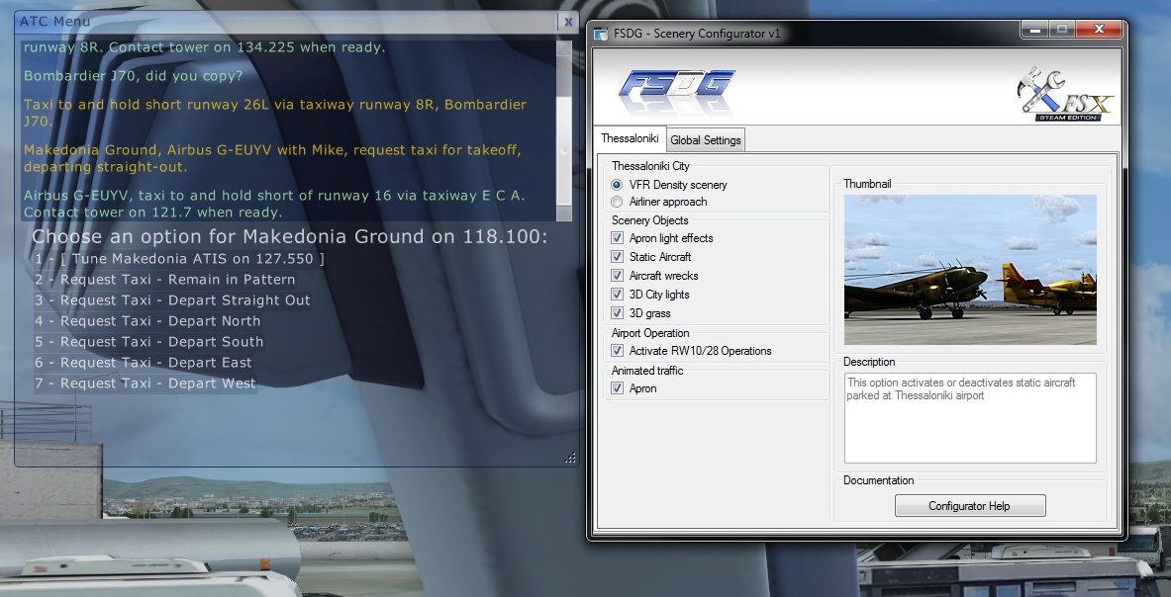This screenshot has height=597, width=1171.
Task: Toggle Apron light effects checkbox
Action: point(618,238)
